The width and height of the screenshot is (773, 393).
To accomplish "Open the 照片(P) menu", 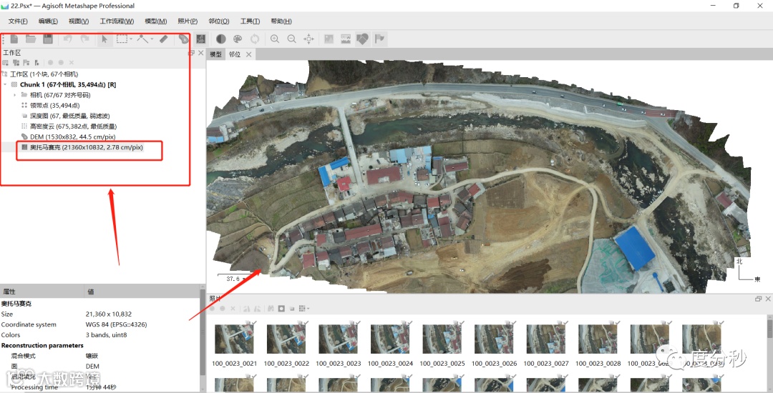I will click(x=188, y=21).
